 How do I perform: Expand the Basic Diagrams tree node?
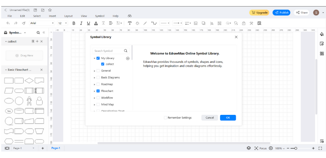pyautogui.click(x=95, y=77)
